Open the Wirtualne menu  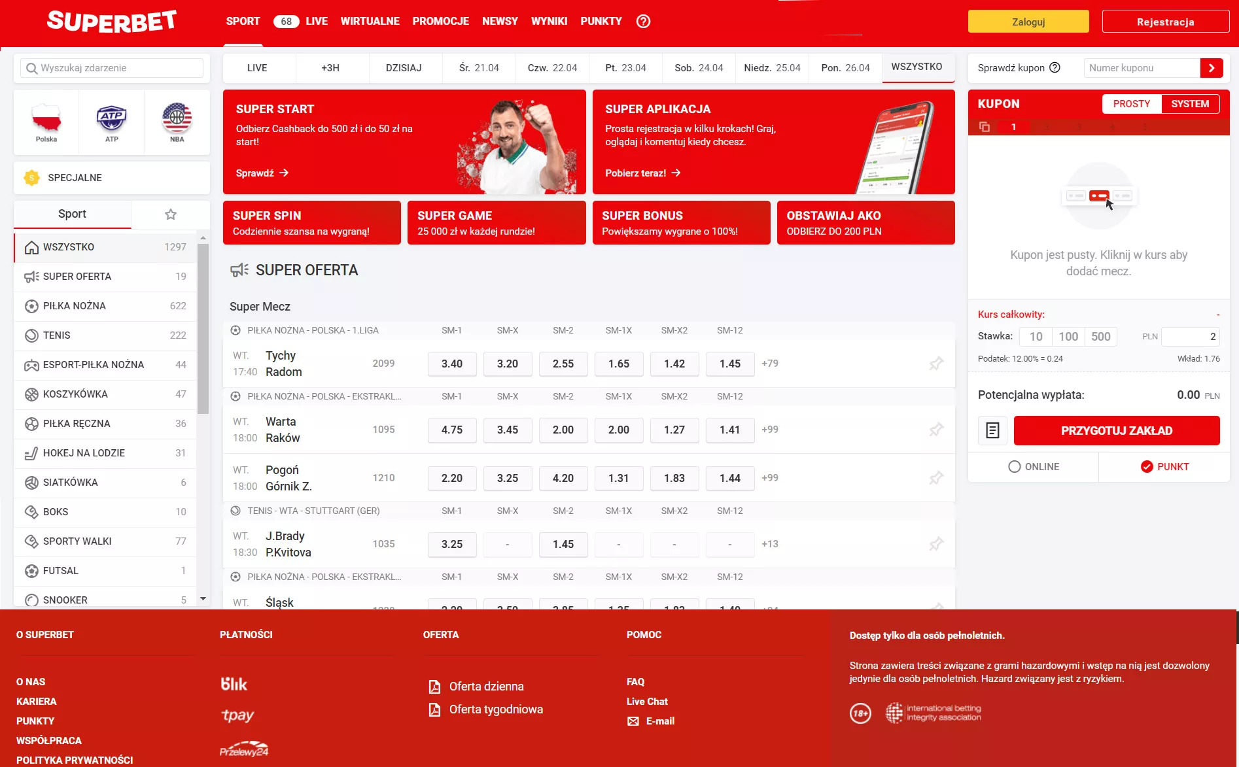[x=370, y=22]
